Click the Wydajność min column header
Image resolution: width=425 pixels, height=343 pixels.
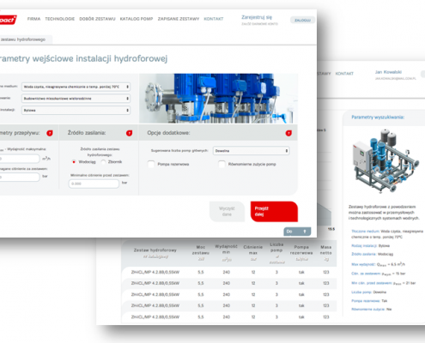(x=226, y=253)
